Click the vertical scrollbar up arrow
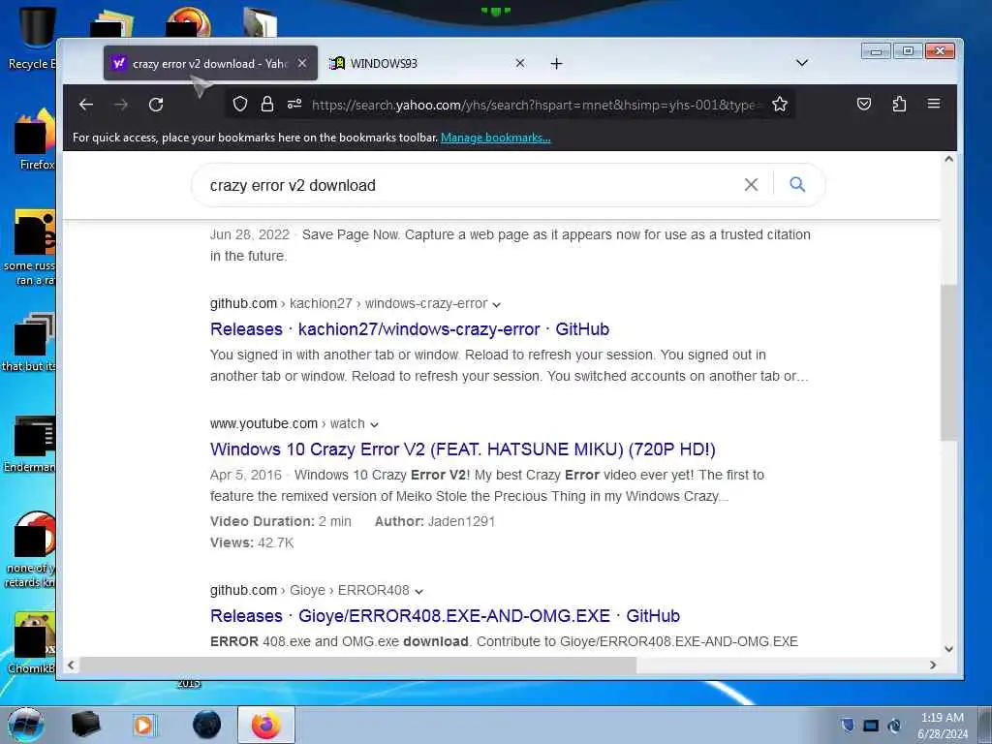The width and height of the screenshot is (992, 744). [x=948, y=160]
